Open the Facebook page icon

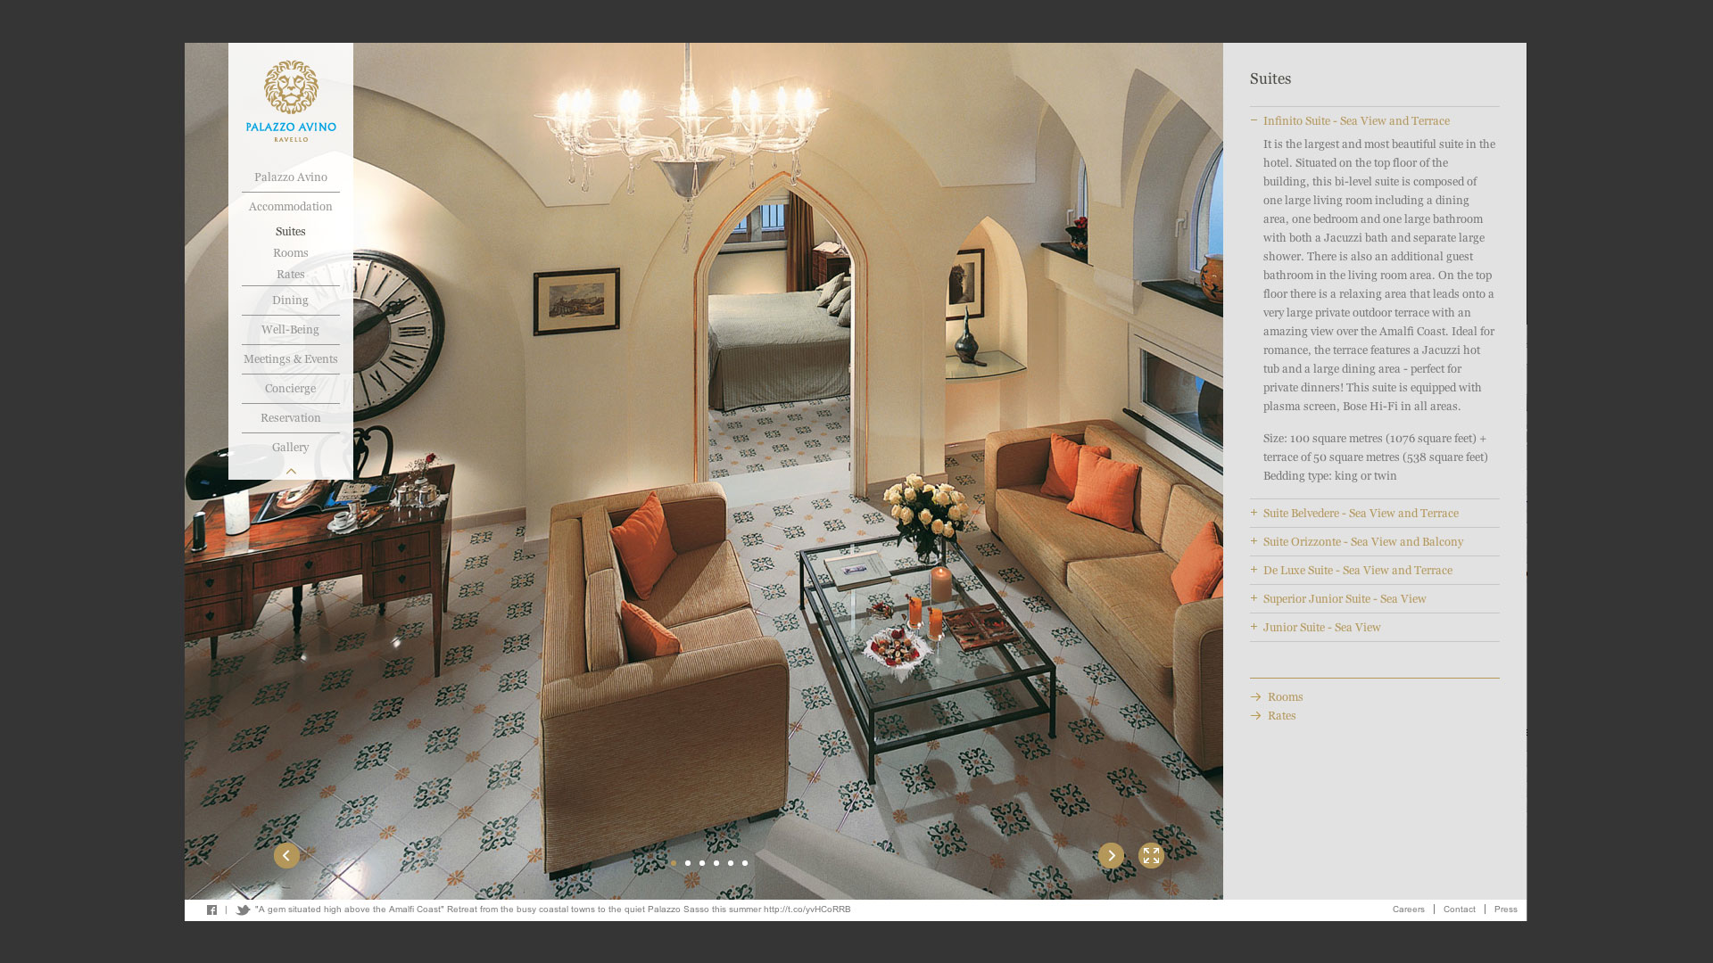[211, 910]
